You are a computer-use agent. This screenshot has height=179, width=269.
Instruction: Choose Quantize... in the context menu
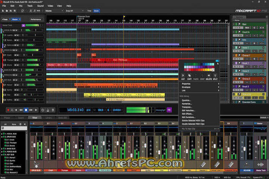pyautogui.click(x=186, y=100)
